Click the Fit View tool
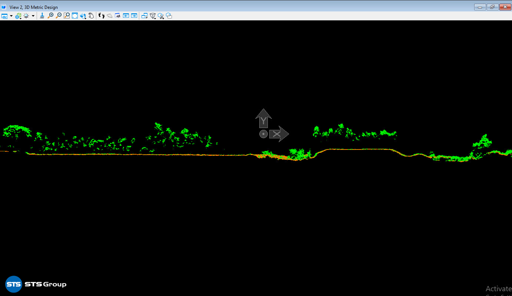Screen dimensions: 512x296 75,16
